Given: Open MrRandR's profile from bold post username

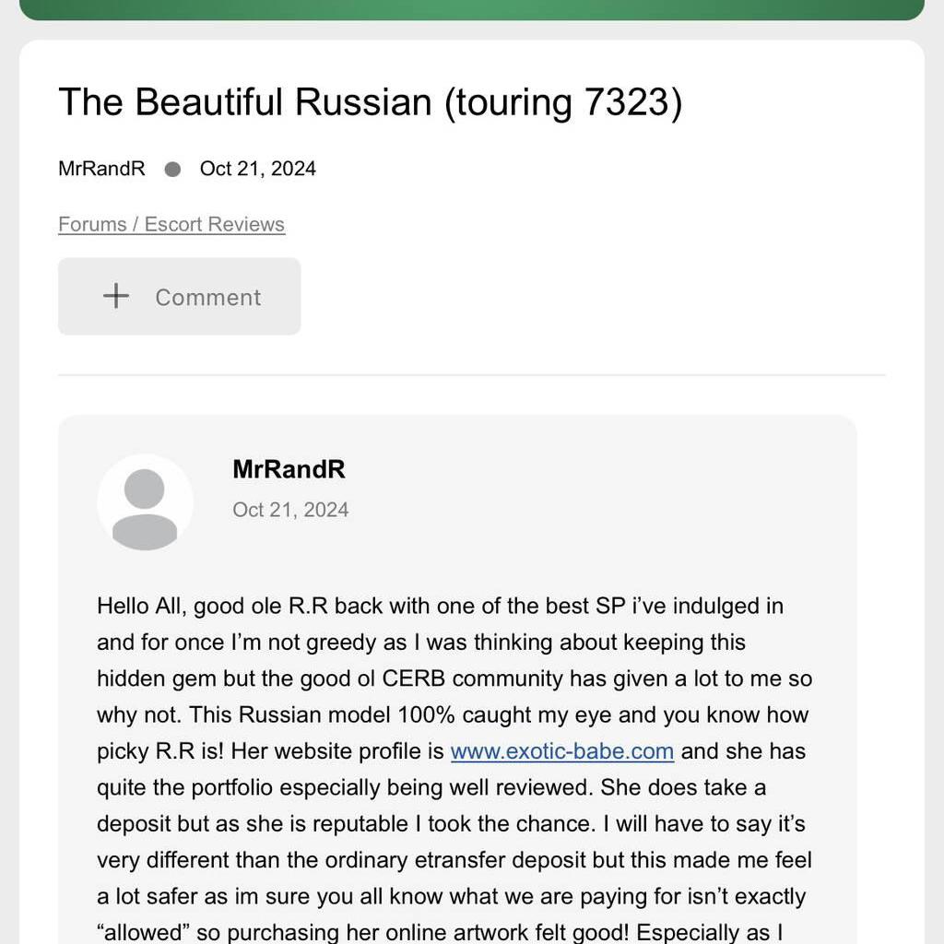Looking at the screenshot, I should tap(289, 469).
